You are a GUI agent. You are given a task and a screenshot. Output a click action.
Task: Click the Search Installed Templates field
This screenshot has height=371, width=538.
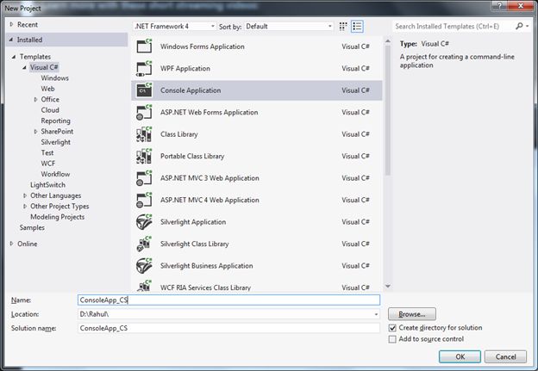[454, 27]
